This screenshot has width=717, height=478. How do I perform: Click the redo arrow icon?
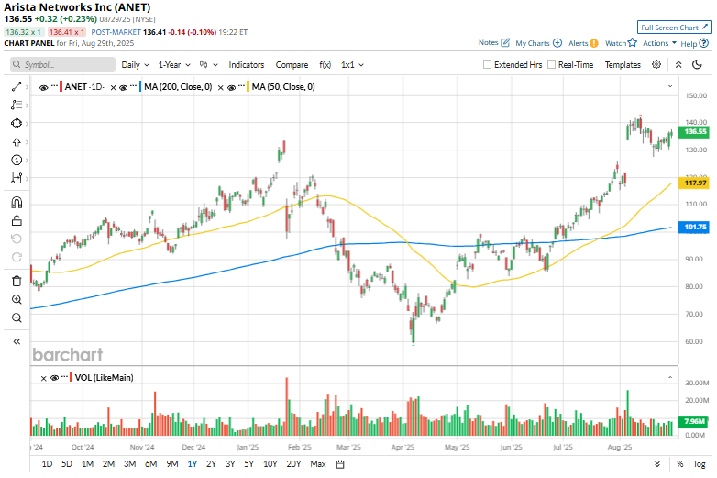(17, 257)
